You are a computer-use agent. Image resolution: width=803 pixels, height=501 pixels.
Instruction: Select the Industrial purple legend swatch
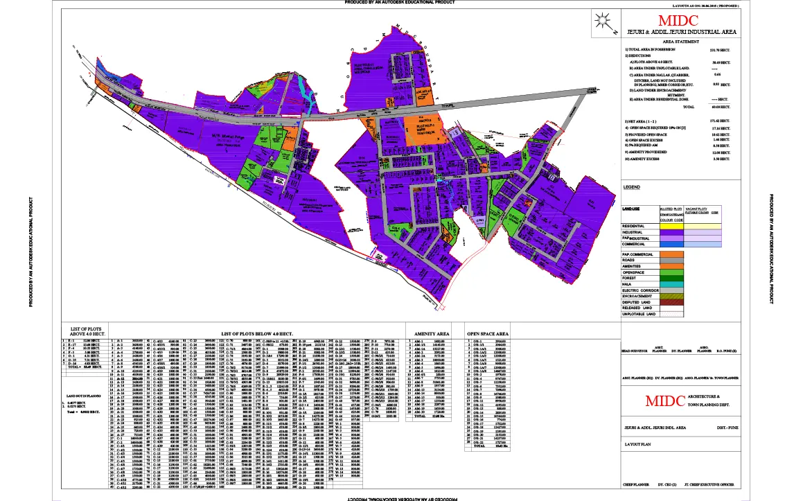(672, 231)
